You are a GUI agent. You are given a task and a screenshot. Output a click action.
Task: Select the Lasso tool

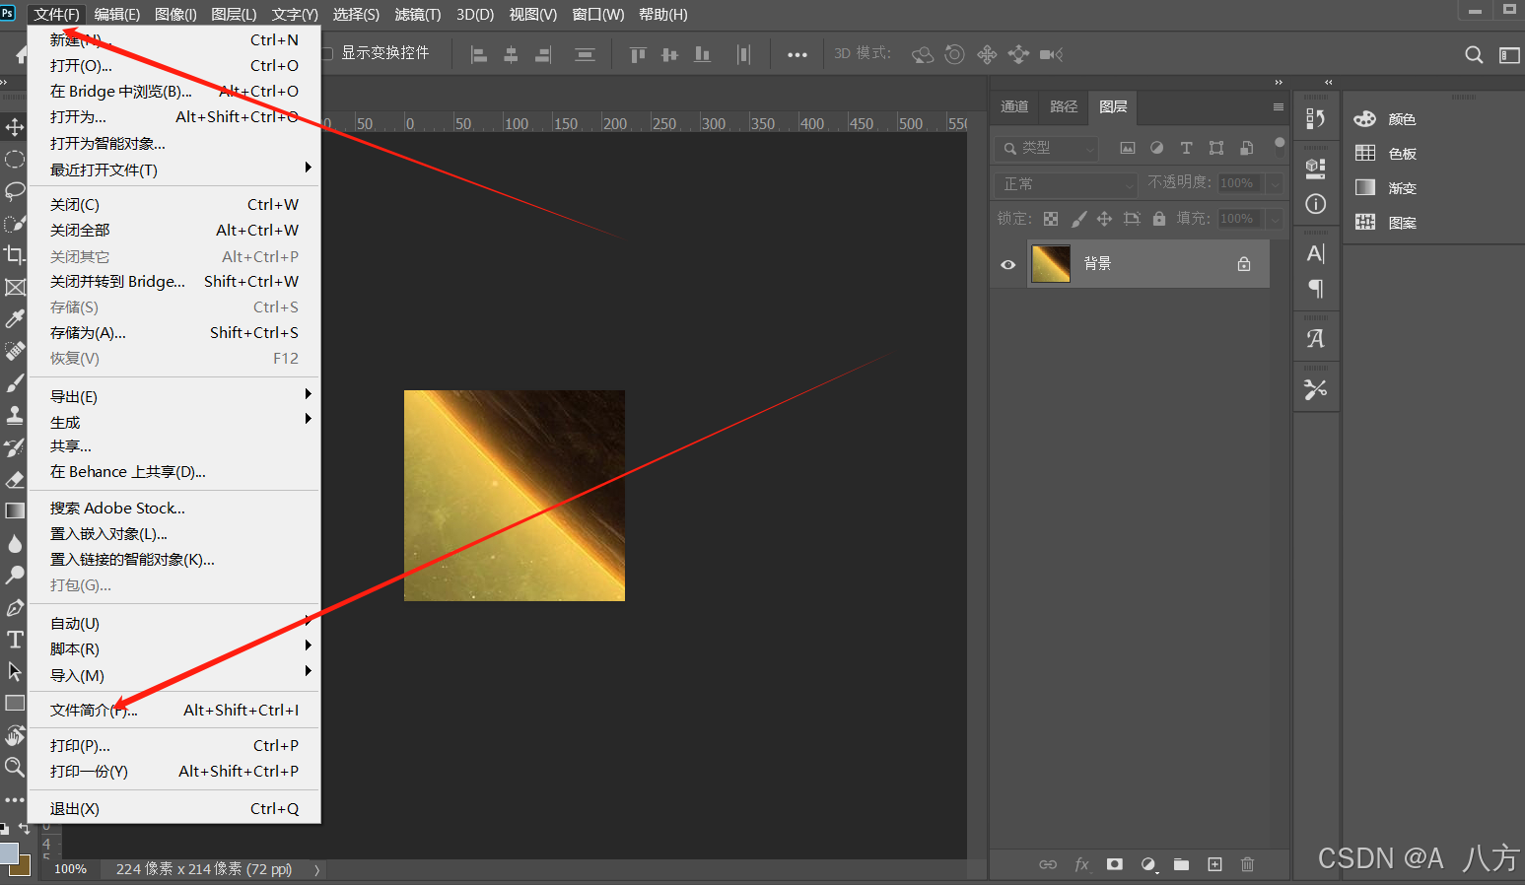point(15,190)
